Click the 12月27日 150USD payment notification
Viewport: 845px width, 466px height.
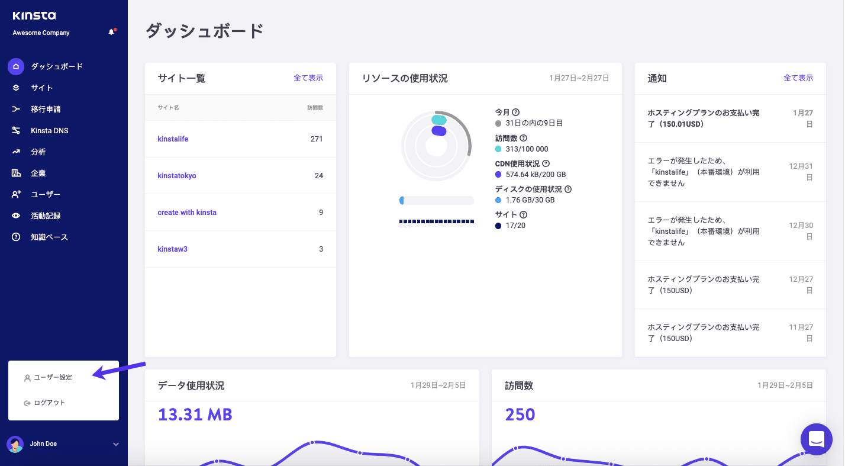pyautogui.click(x=730, y=285)
